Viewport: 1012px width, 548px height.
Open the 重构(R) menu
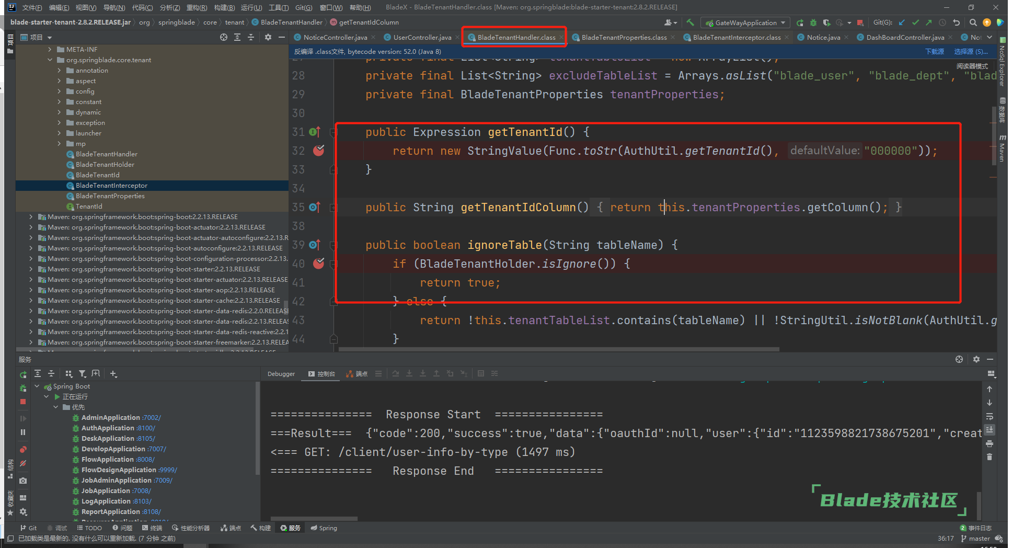(x=197, y=7)
